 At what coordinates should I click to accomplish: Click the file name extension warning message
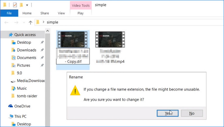(x=142, y=89)
